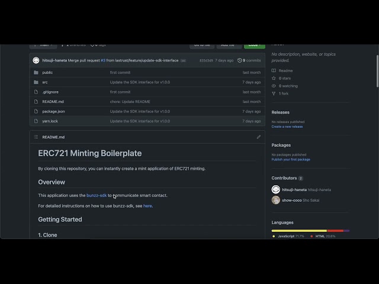Open the Packages section heading
Image resolution: width=379 pixels, height=284 pixels.
click(x=281, y=145)
